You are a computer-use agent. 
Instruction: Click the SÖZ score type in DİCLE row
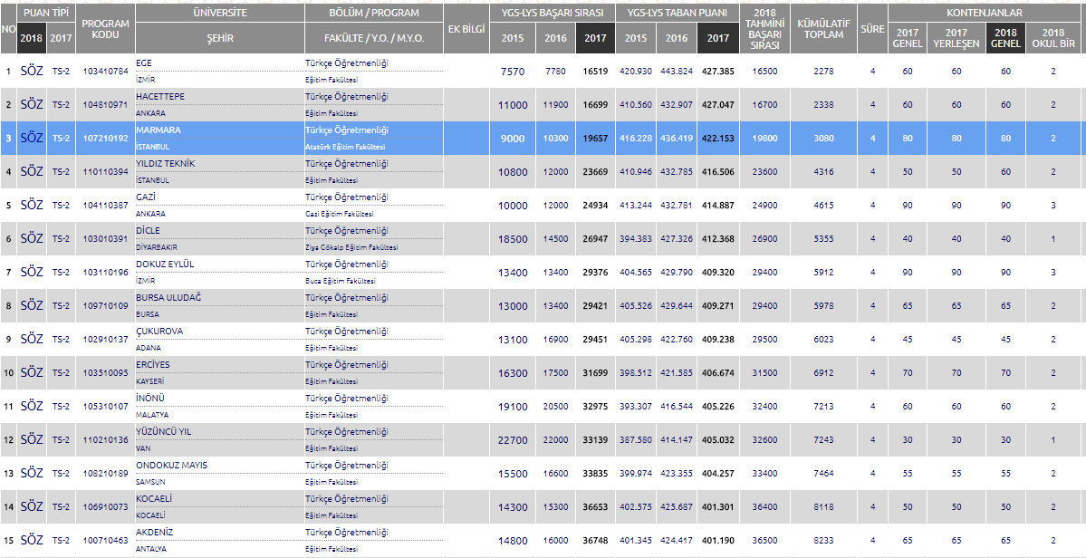pos(32,238)
